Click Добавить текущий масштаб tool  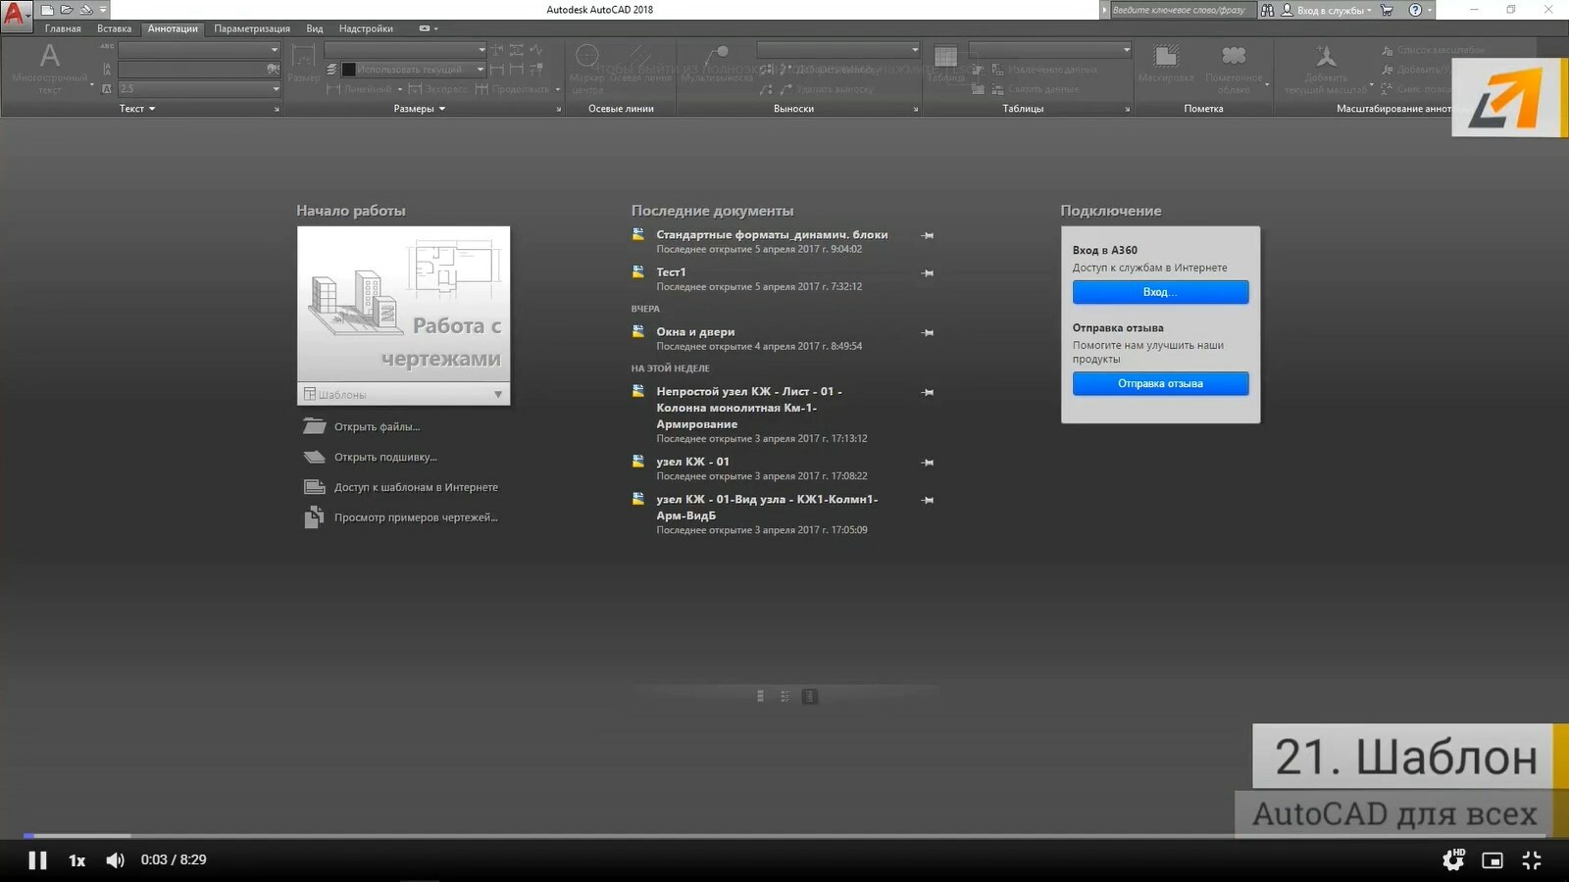1326,69
